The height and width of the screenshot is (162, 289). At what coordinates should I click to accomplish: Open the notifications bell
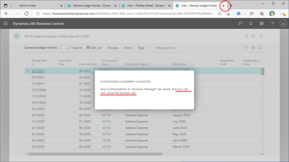tap(251, 24)
